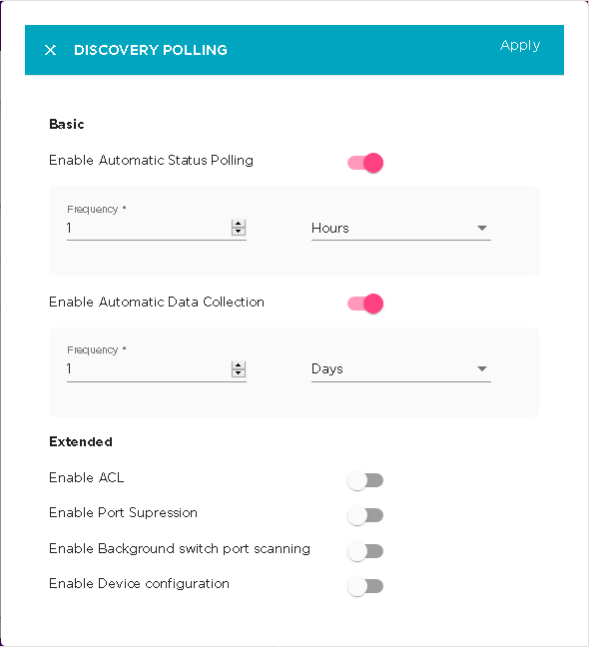Disable Automatic Status Polling toggle
The height and width of the screenshot is (647, 589).
tap(365, 163)
